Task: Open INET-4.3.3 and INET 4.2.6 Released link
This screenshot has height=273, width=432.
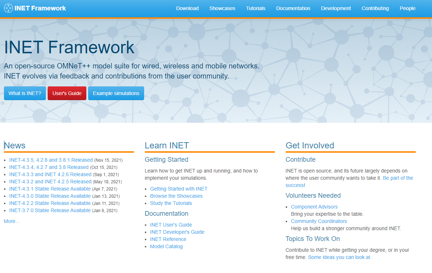Action: [50, 174]
